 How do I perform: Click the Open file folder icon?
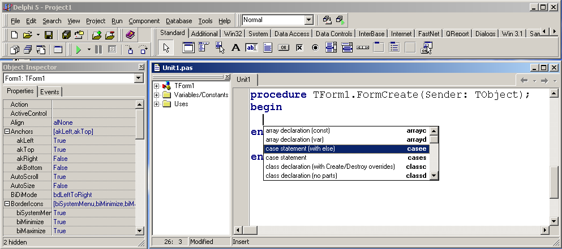click(28, 34)
